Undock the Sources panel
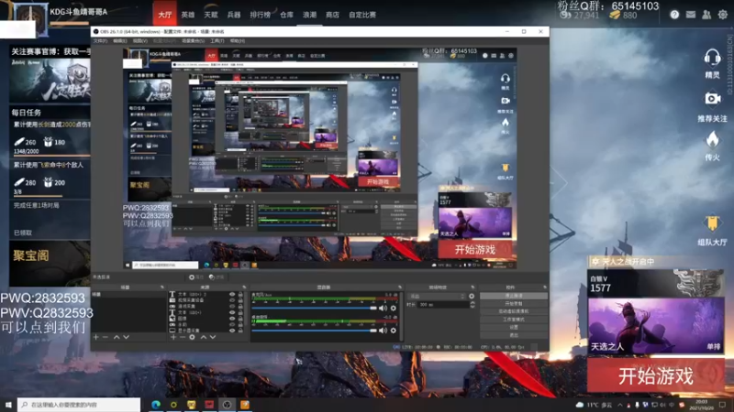 pyautogui.click(x=244, y=287)
